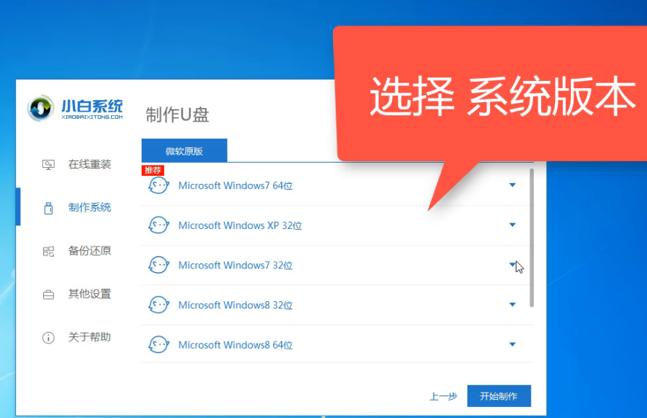Click the 关于帮助 info icon

48,338
